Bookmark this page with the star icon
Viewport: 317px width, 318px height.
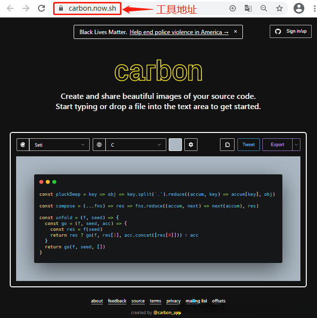click(279, 8)
